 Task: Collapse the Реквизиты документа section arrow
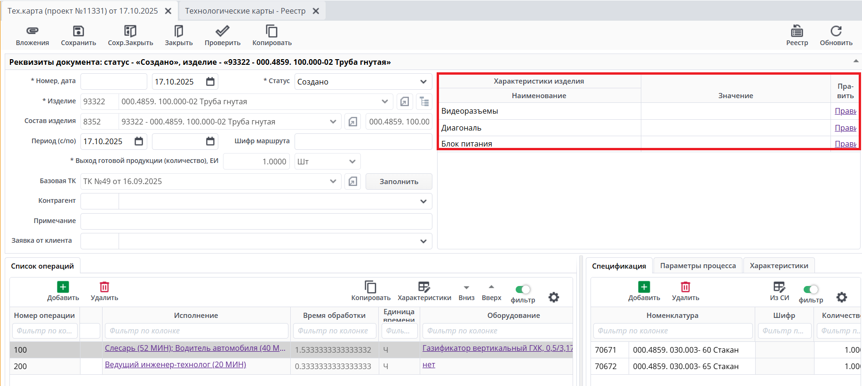tap(855, 61)
